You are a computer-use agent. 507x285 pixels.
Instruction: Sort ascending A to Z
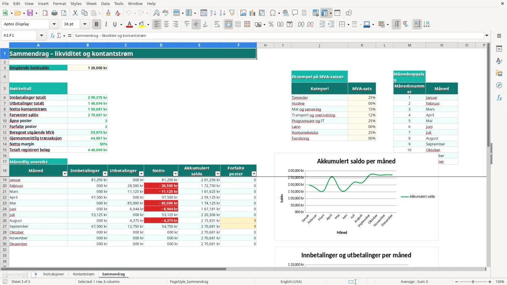point(213,13)
